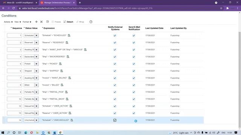Expand status dropdown in sequence 3 row
The image size is (241, 135).
tap(37, 49)
